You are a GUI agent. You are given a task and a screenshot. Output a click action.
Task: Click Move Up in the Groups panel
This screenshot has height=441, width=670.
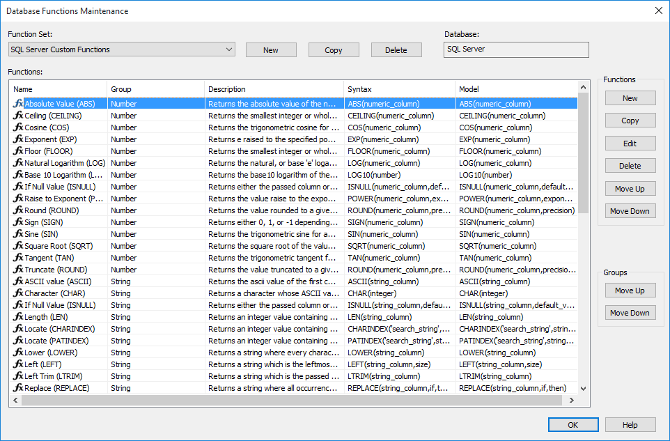pos(630,291)
